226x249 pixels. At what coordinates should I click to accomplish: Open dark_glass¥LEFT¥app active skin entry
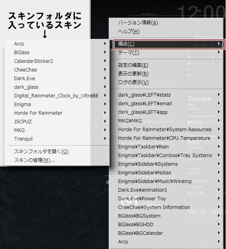(166, 112)
